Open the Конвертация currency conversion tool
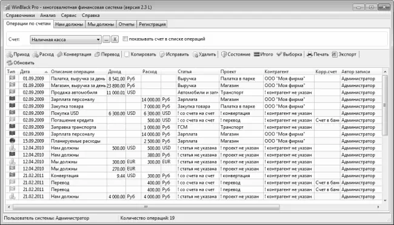The image size is (394, 225). pyautogui.click(x=74, y=54)
